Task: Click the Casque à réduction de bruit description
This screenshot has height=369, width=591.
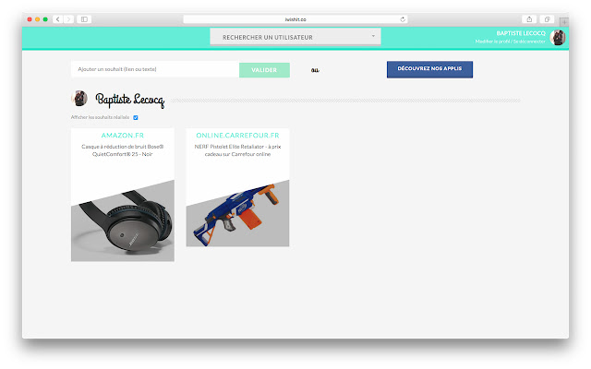Action: [x=123, y=150]
